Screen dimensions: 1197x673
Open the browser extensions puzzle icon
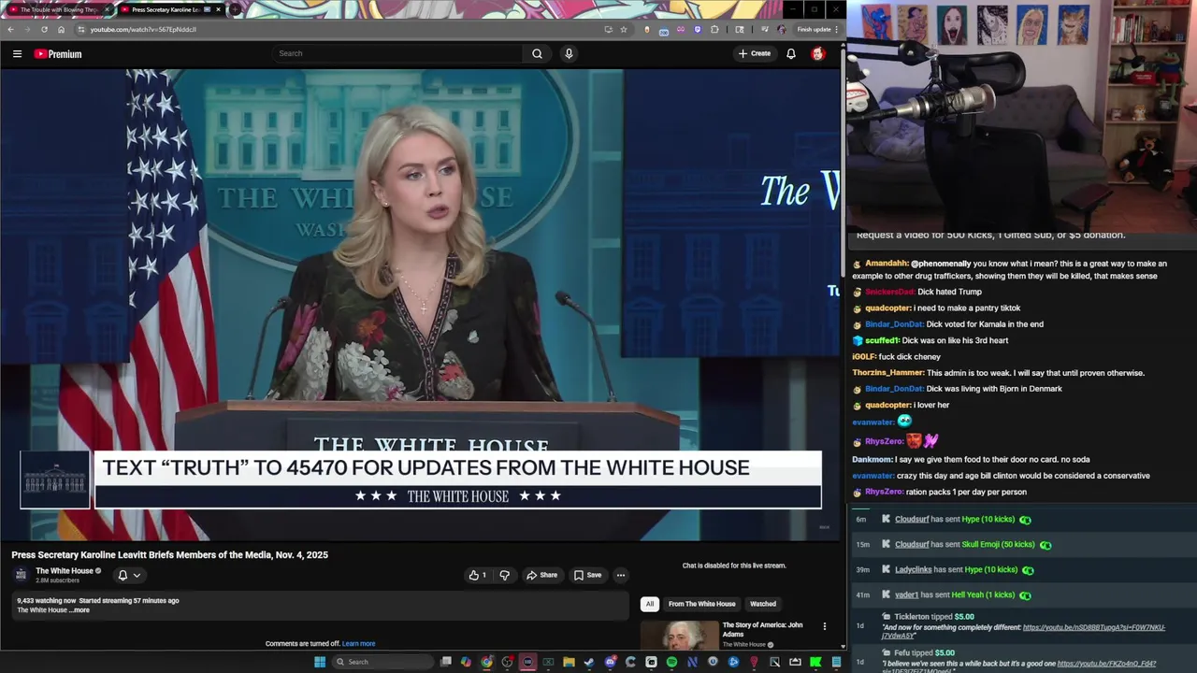[714, 29]
